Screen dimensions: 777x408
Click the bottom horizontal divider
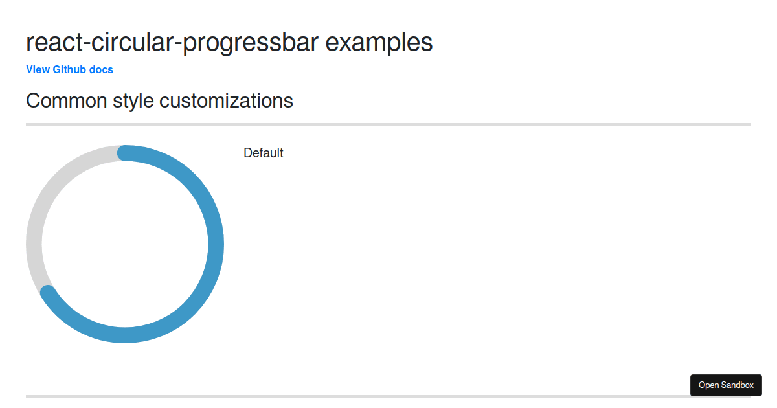(388, 393)
